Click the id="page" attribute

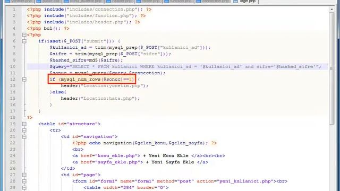click(85, 175)
